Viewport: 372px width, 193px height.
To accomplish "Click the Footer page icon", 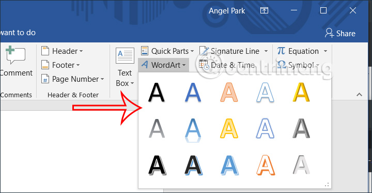I will (45, 65).
